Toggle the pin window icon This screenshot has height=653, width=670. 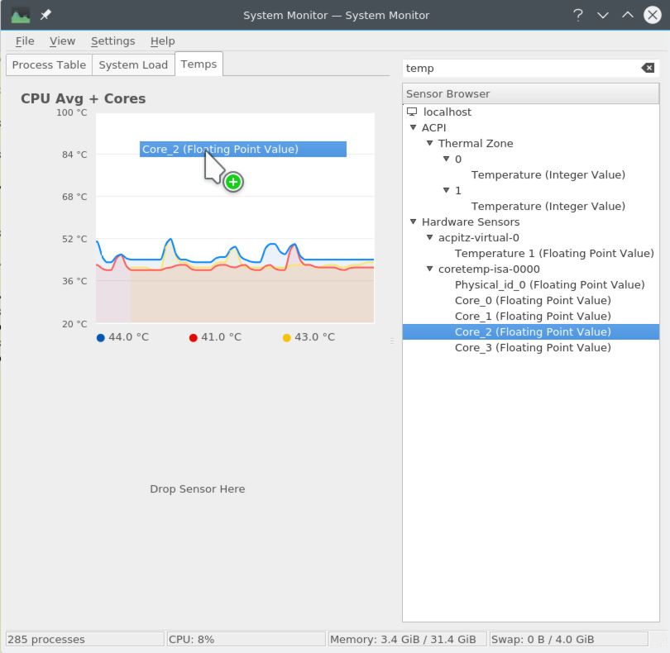point(45,16)
